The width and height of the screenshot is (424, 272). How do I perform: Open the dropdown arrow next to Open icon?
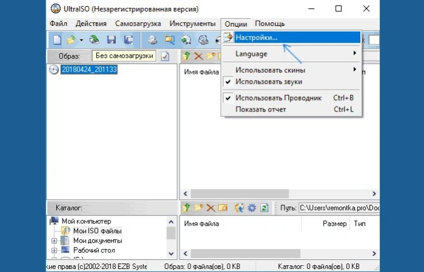[81, 40]
